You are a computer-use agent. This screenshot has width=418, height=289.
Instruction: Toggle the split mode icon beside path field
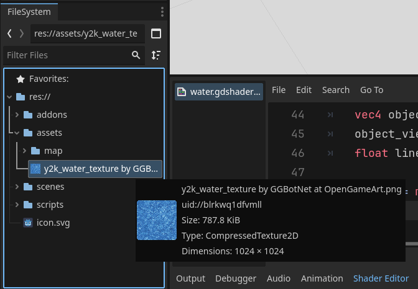click(x=156, y=33)
